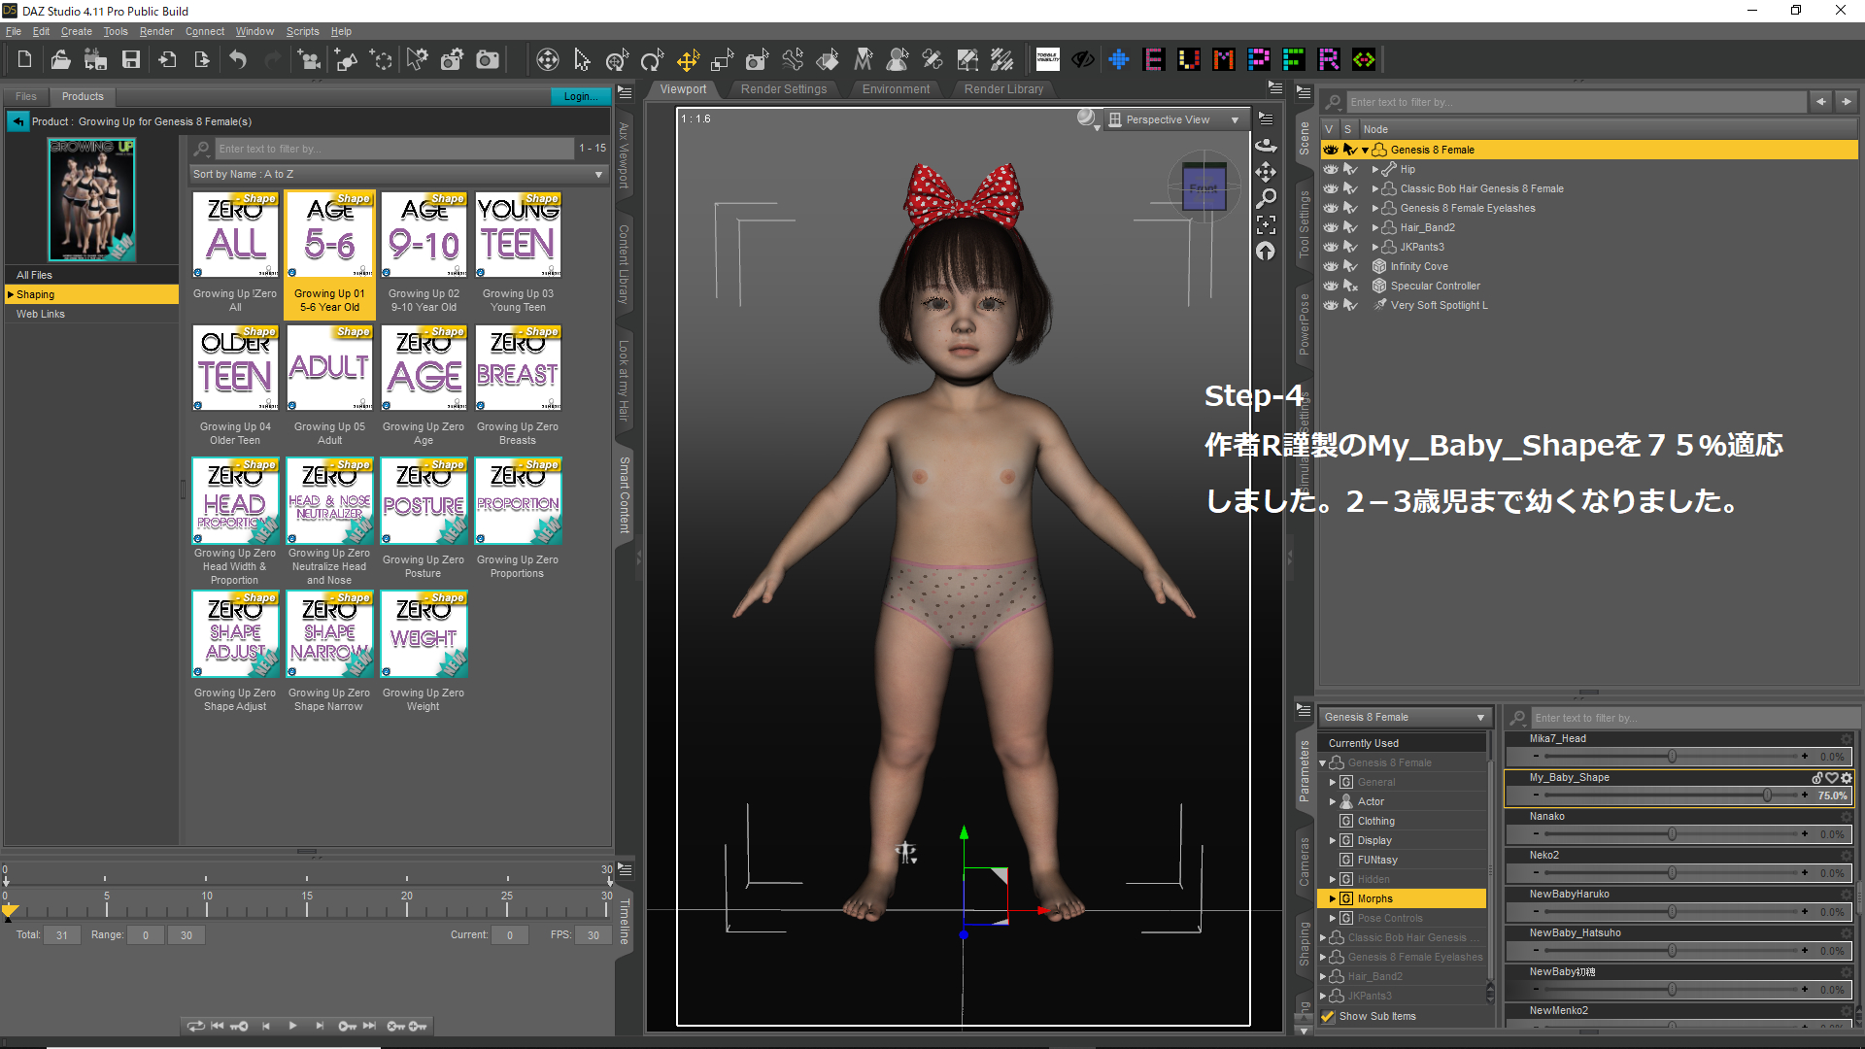Expand the Morphs category in Parameters

pyautogui.click(x=1332, y=898)
